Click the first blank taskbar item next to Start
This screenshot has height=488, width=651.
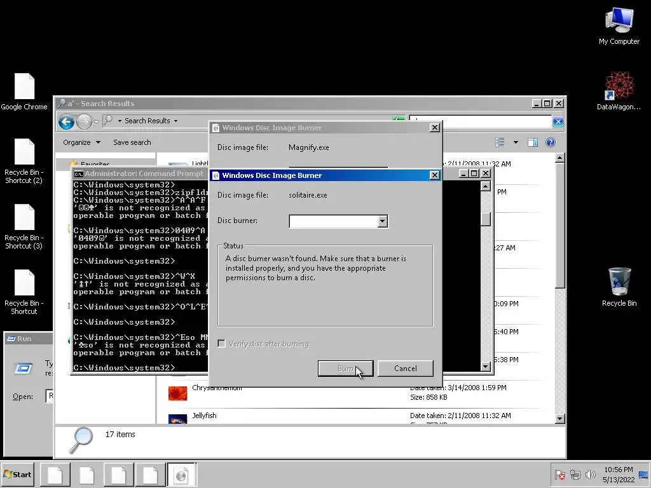pos(55,475)
